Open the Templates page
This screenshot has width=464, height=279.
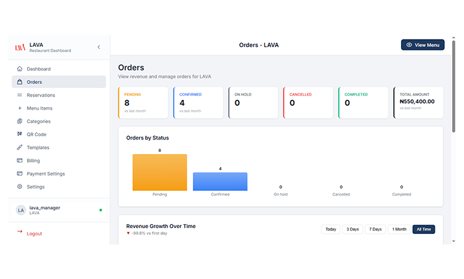(x=59, y=147)
